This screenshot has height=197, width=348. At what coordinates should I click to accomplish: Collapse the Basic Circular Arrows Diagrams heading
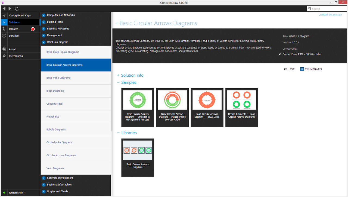pos(117,23)
